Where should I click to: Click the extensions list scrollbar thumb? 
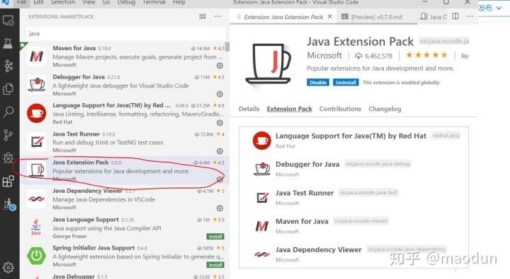coord(227,47)
